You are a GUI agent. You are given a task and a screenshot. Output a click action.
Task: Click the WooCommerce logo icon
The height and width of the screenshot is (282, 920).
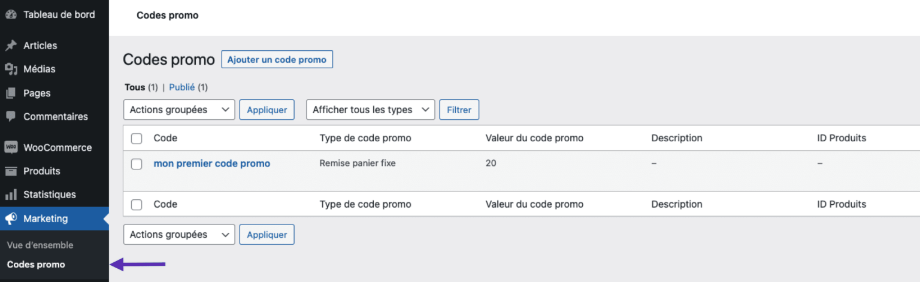point(11,147)
